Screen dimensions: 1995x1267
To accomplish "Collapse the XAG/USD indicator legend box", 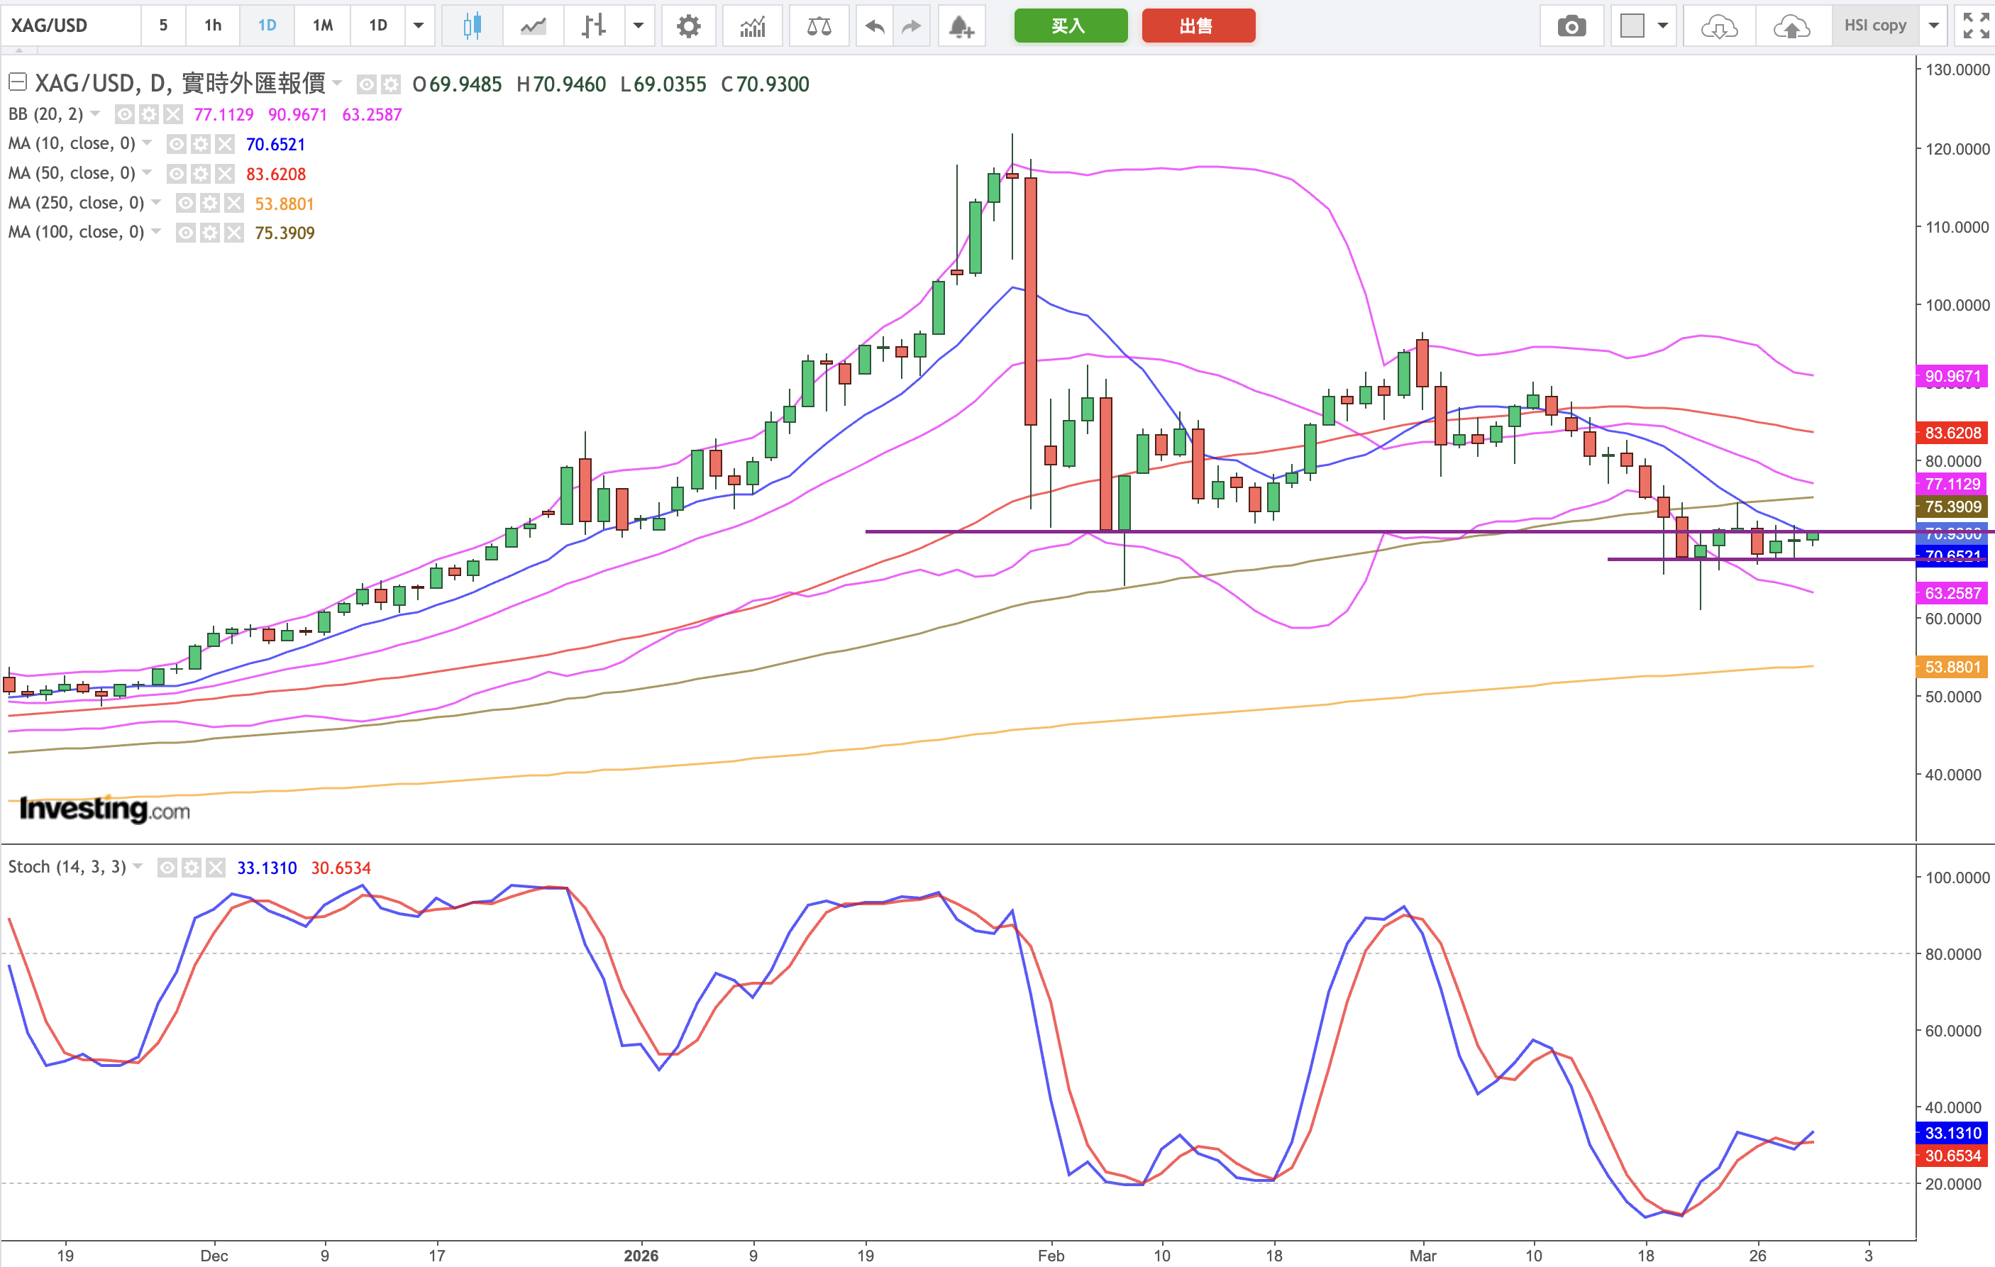I will point(18,82).
